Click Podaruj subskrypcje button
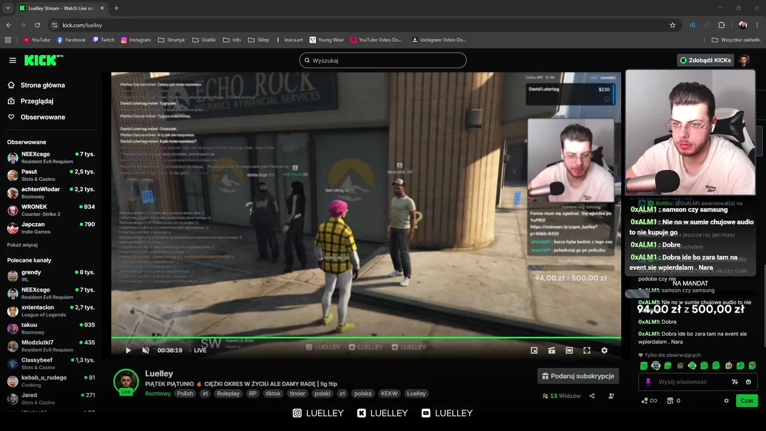This screenshot has width=766, height=431. pos(578,376)
